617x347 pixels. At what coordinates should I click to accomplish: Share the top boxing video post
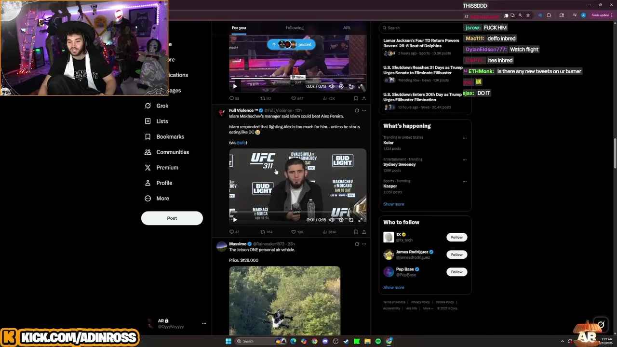(364, 98)
